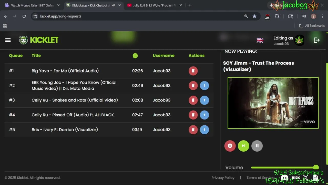This screenshot has height=185, width=328.
Task: Mute the Kicklet tab audio icon
Action: 113,5
